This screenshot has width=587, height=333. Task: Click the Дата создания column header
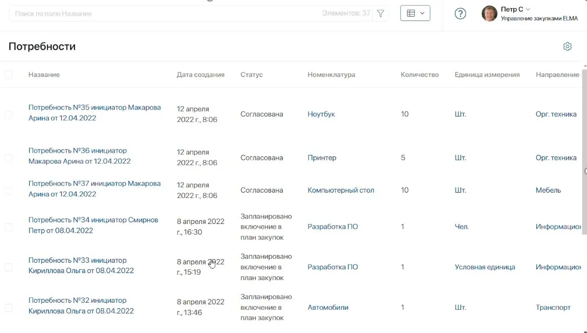(x=200, y=74)
